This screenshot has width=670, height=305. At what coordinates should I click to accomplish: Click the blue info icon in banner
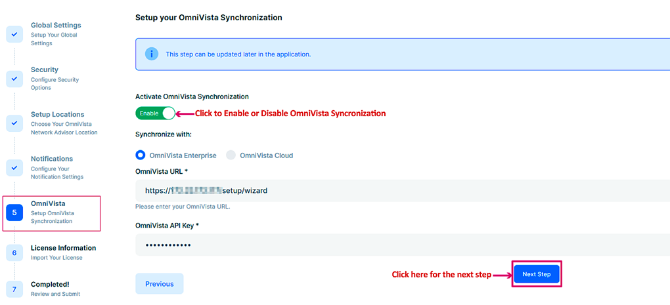(x=152, y=54)
